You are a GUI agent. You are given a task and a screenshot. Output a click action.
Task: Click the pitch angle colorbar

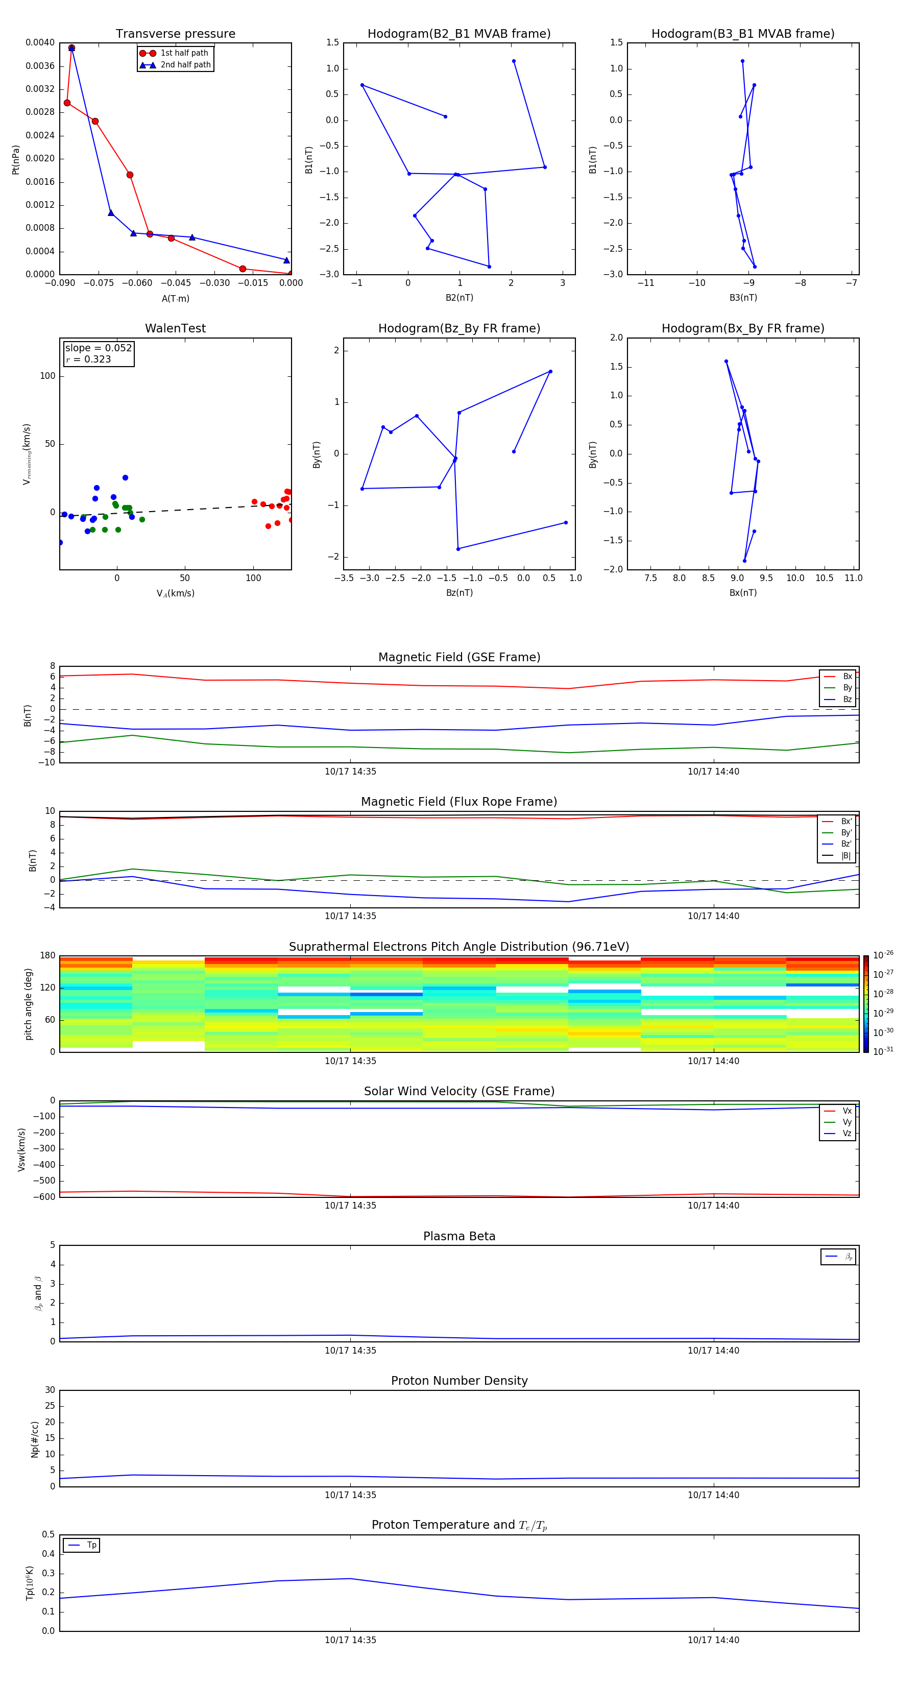pyautogui.click(x=866, y=1004)
